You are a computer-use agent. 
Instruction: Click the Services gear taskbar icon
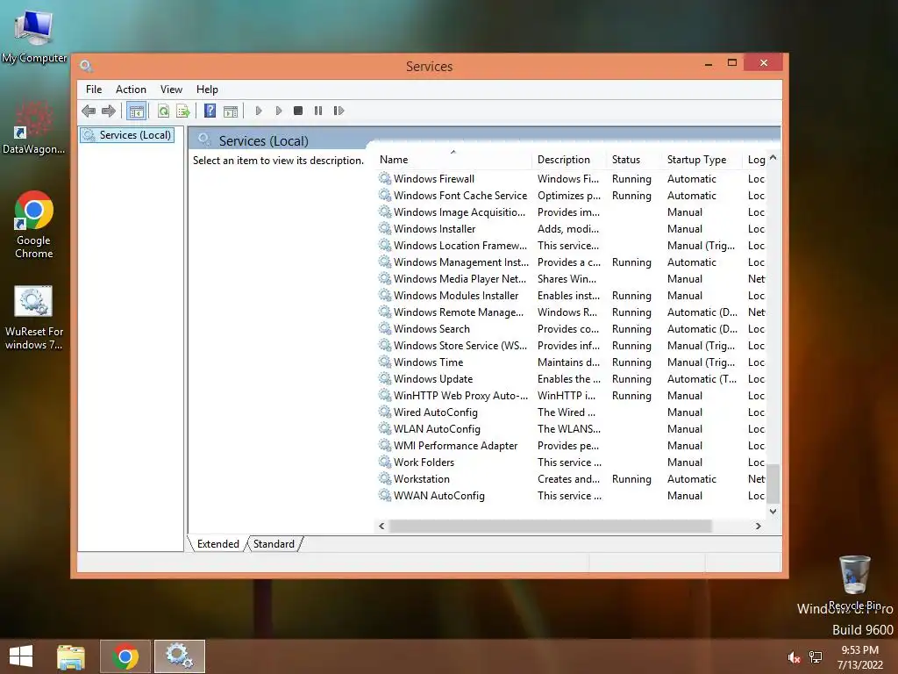(x=179, y=656)
